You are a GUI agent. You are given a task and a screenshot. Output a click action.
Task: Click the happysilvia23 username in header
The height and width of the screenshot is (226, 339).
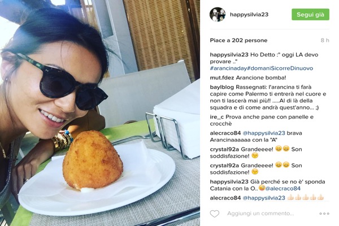249,15
